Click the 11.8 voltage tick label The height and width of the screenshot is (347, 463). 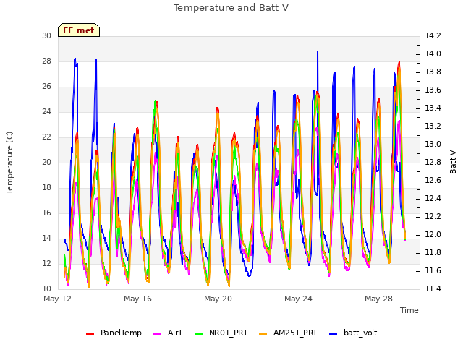433,252
